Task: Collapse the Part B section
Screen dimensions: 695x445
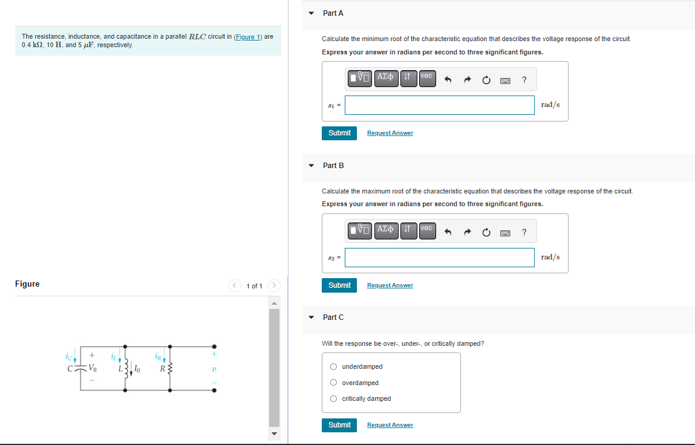Action: (x=310, y=165)
